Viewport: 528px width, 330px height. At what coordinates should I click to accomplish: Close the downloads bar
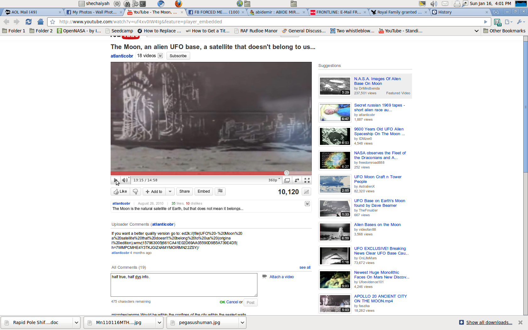coord(520,322)
